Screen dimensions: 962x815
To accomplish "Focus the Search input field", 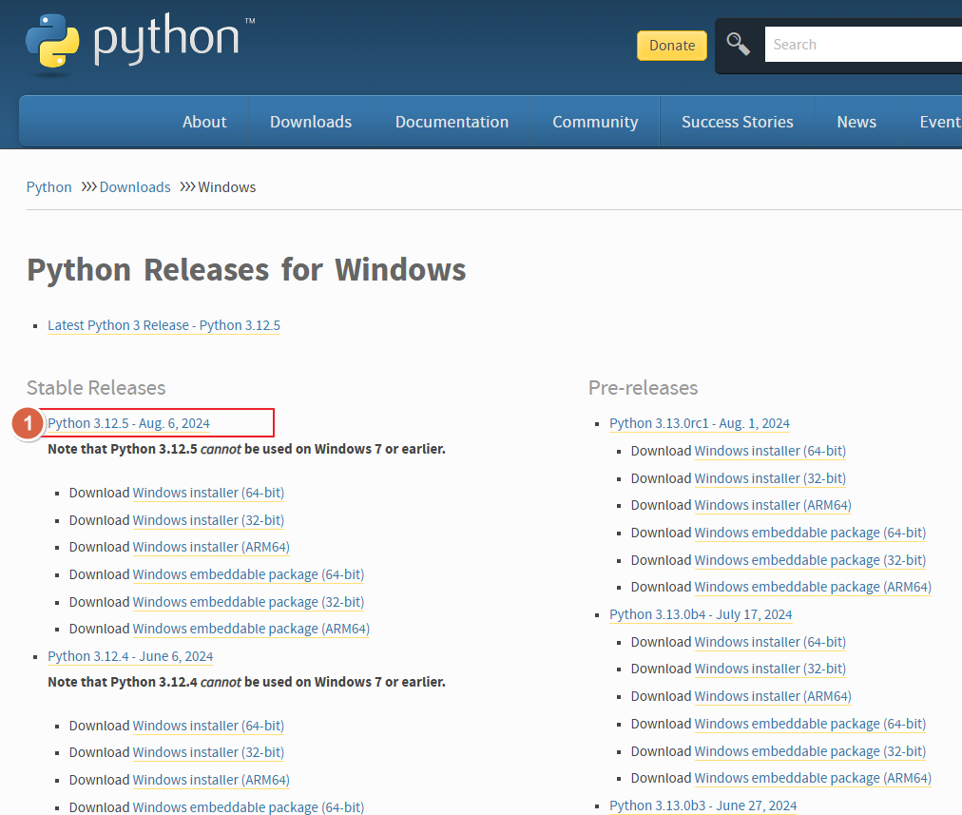I will tap(863, 44).
